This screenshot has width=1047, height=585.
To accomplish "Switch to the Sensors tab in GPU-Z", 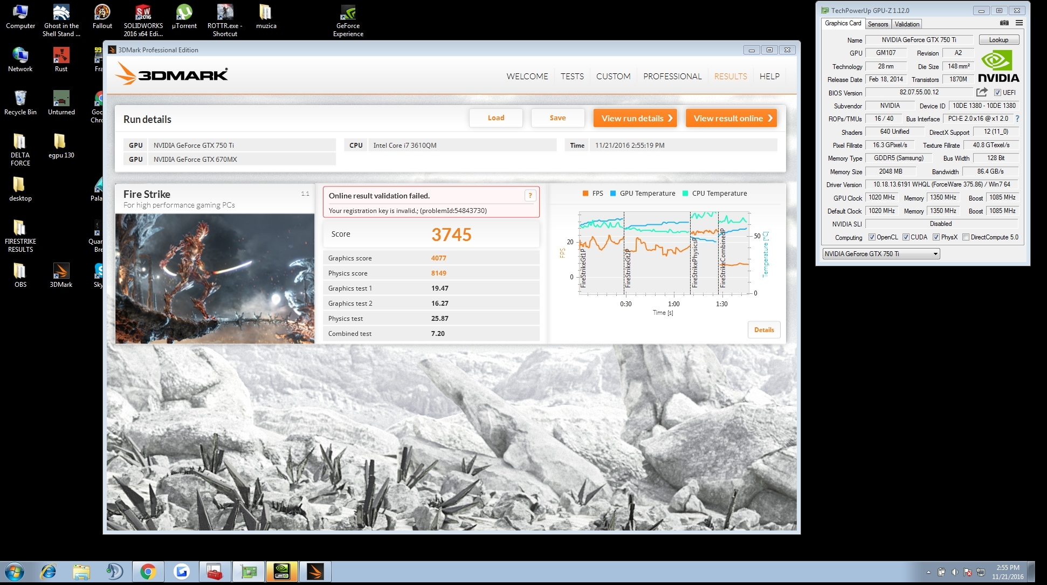I will (x=878, y=24).
